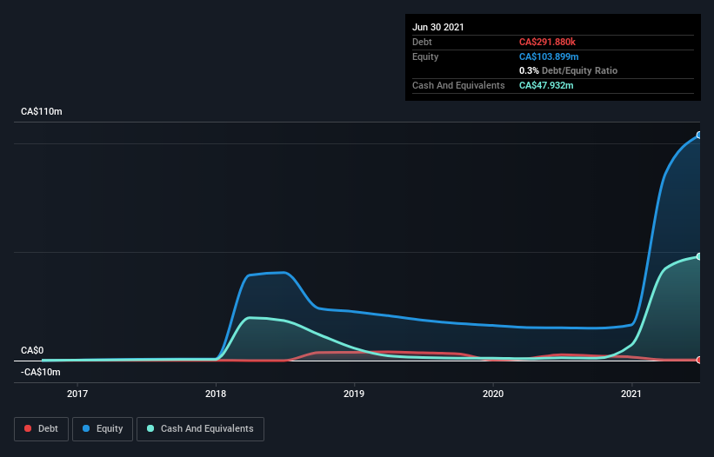Click the CA$291.880k debt value

click(x=547, y=42)
